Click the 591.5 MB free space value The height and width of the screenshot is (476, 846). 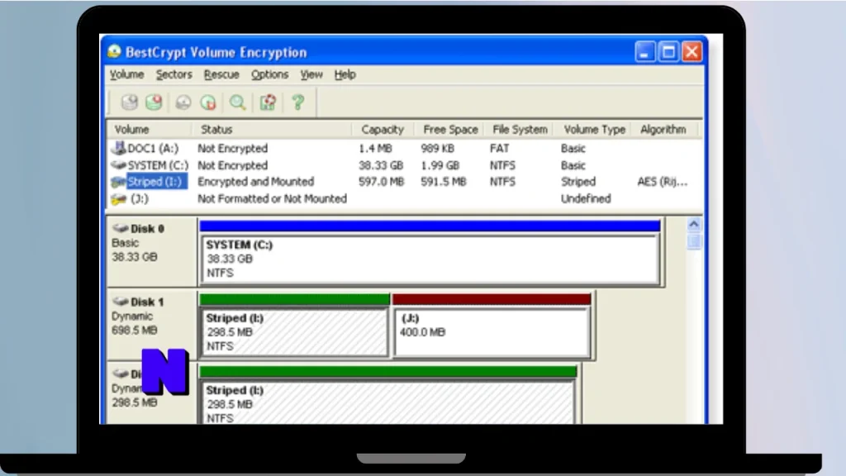pos(443,182)
